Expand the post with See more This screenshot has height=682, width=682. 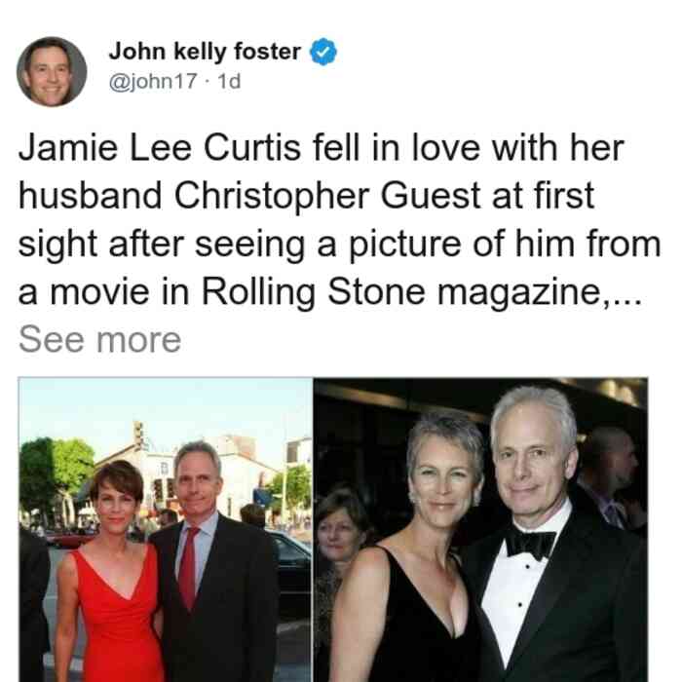[99, 340]
